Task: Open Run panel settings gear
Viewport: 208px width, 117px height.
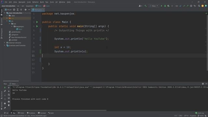Action: tap(203, 84)
